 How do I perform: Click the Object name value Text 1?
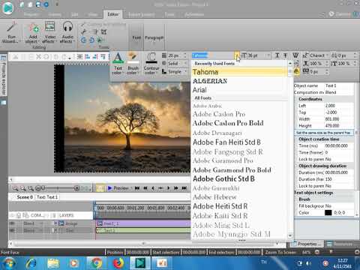click(339, 85)
